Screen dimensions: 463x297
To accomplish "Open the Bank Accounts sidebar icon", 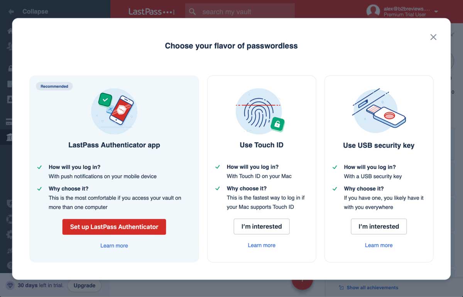I will click(9, 137).
